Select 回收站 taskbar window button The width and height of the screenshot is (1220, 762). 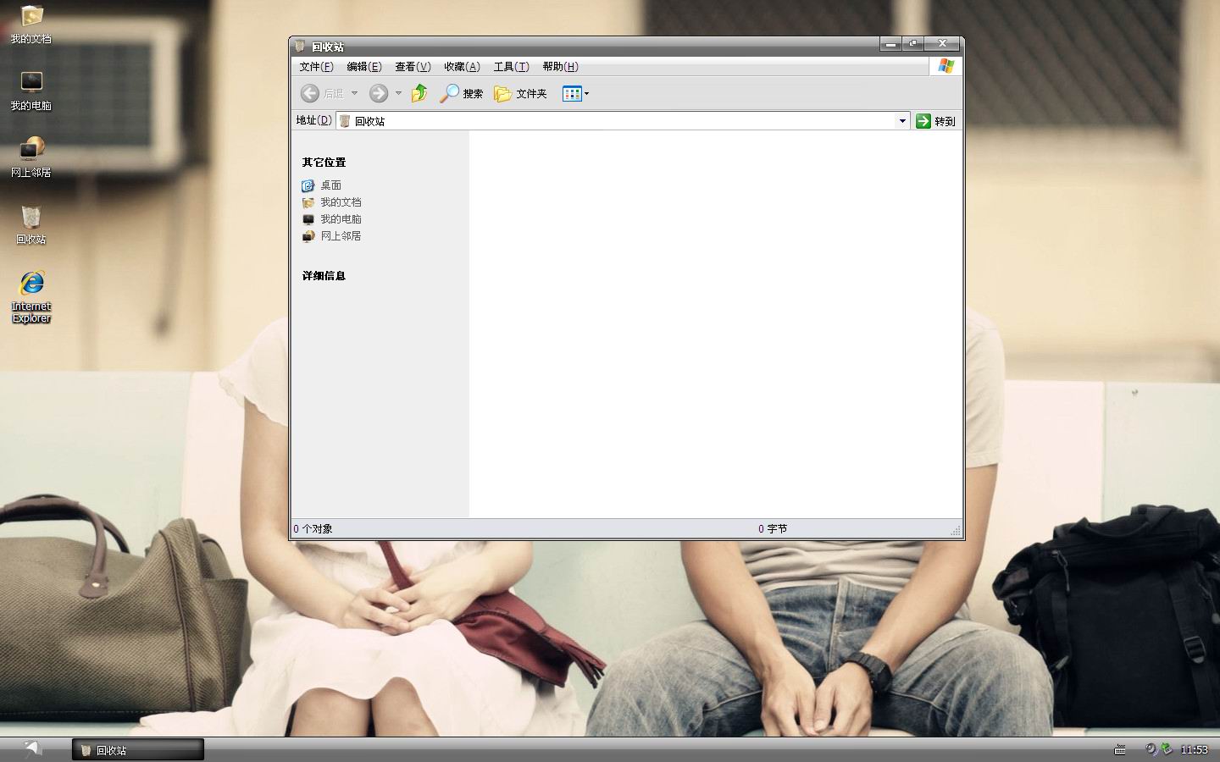click(138, 750)
